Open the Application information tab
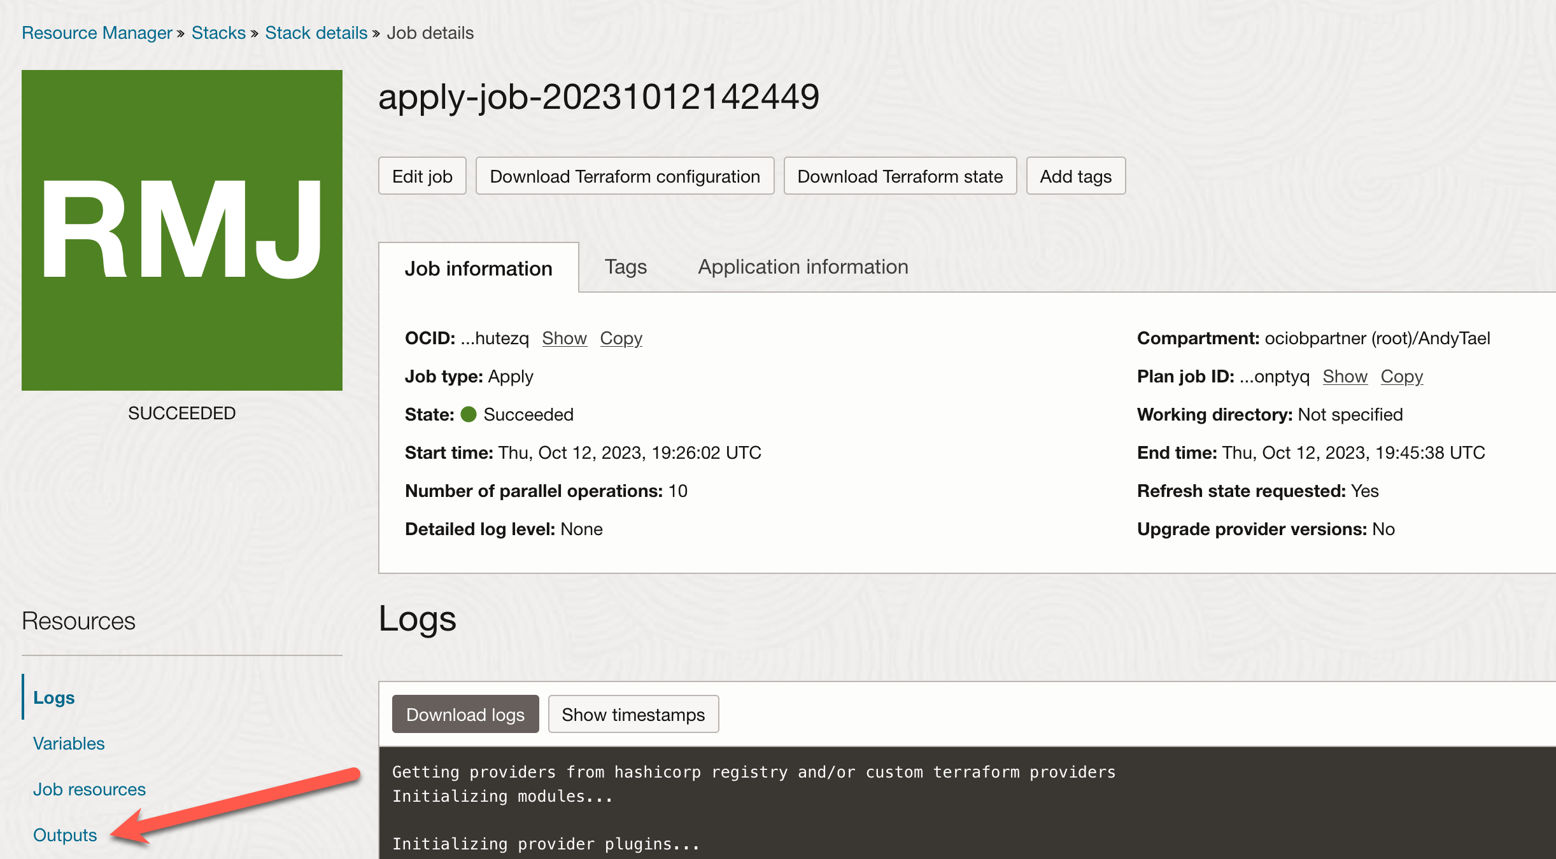The image size is (1556, 859). click(x=803, y=267)
